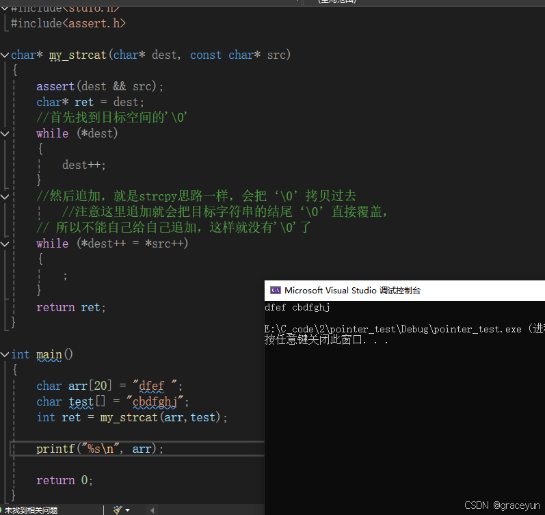Click the Microsoft Visual Studio 调试控制台 title bar
The width and height of the screenshot is (545, 515).
click(405, 291)
